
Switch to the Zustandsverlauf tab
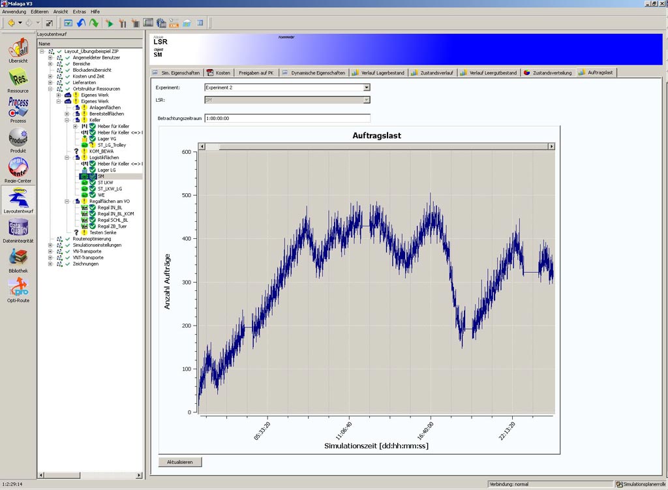click(x=433, y=72)
